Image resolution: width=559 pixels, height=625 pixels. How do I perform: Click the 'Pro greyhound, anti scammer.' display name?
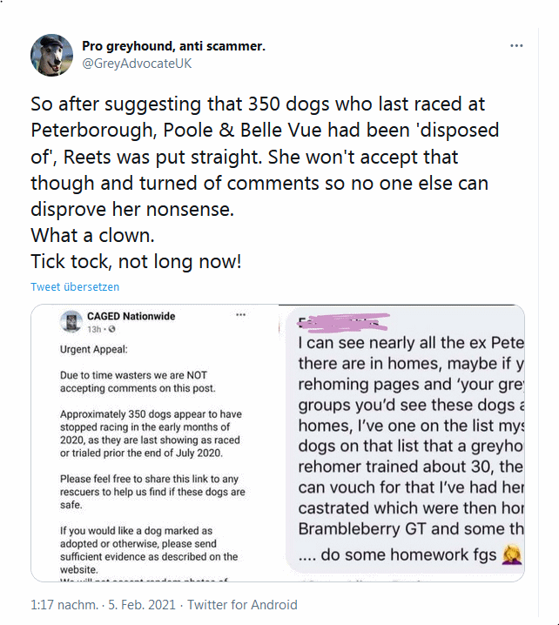pyautogui.click(x=173, y=45)
